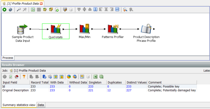Drill into Original Description Distinct Values 227
The height and width of the screenshot is (109, 210).
(x=129, y=90)
